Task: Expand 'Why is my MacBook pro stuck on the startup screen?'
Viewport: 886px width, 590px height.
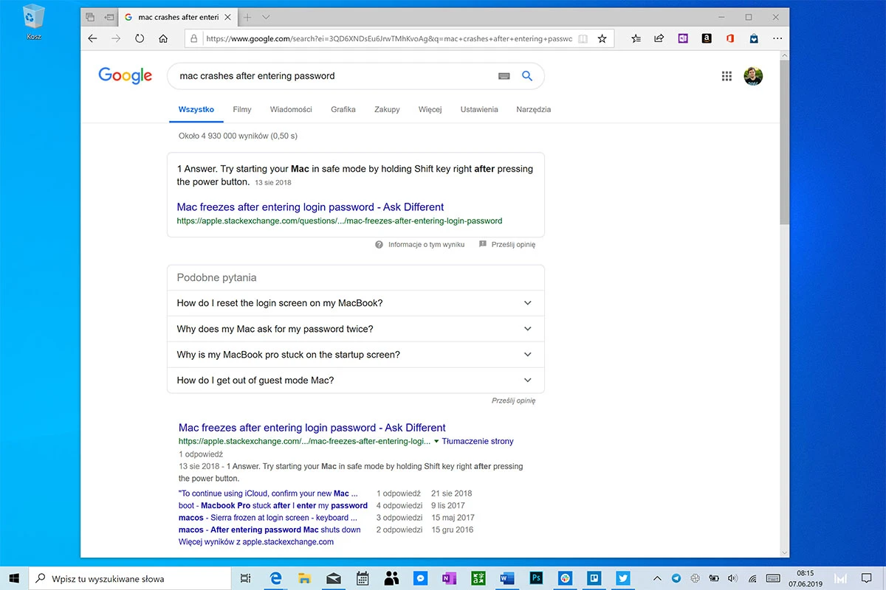Action: coord(355,355)
